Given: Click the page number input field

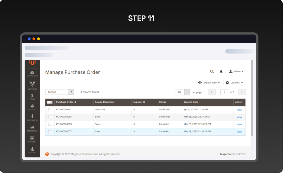Looking at the screenshot, I should tap(224, 92).
